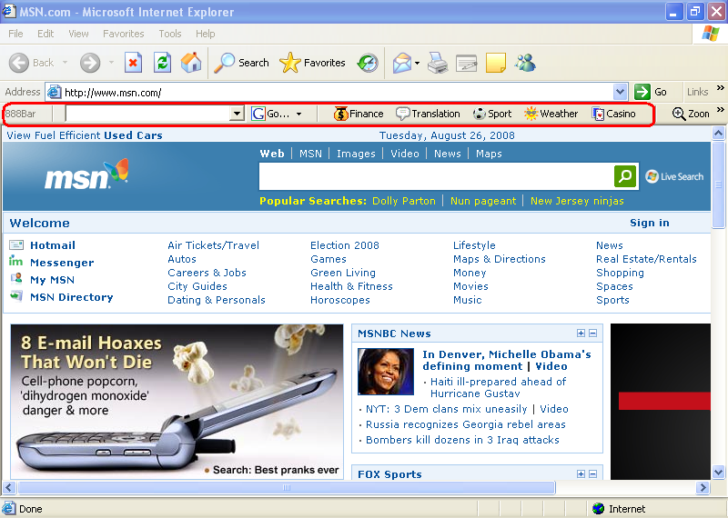Viewport: 728px width, 518px height.
Task: Stop page loading with red X icon
Action: (133, 63)
